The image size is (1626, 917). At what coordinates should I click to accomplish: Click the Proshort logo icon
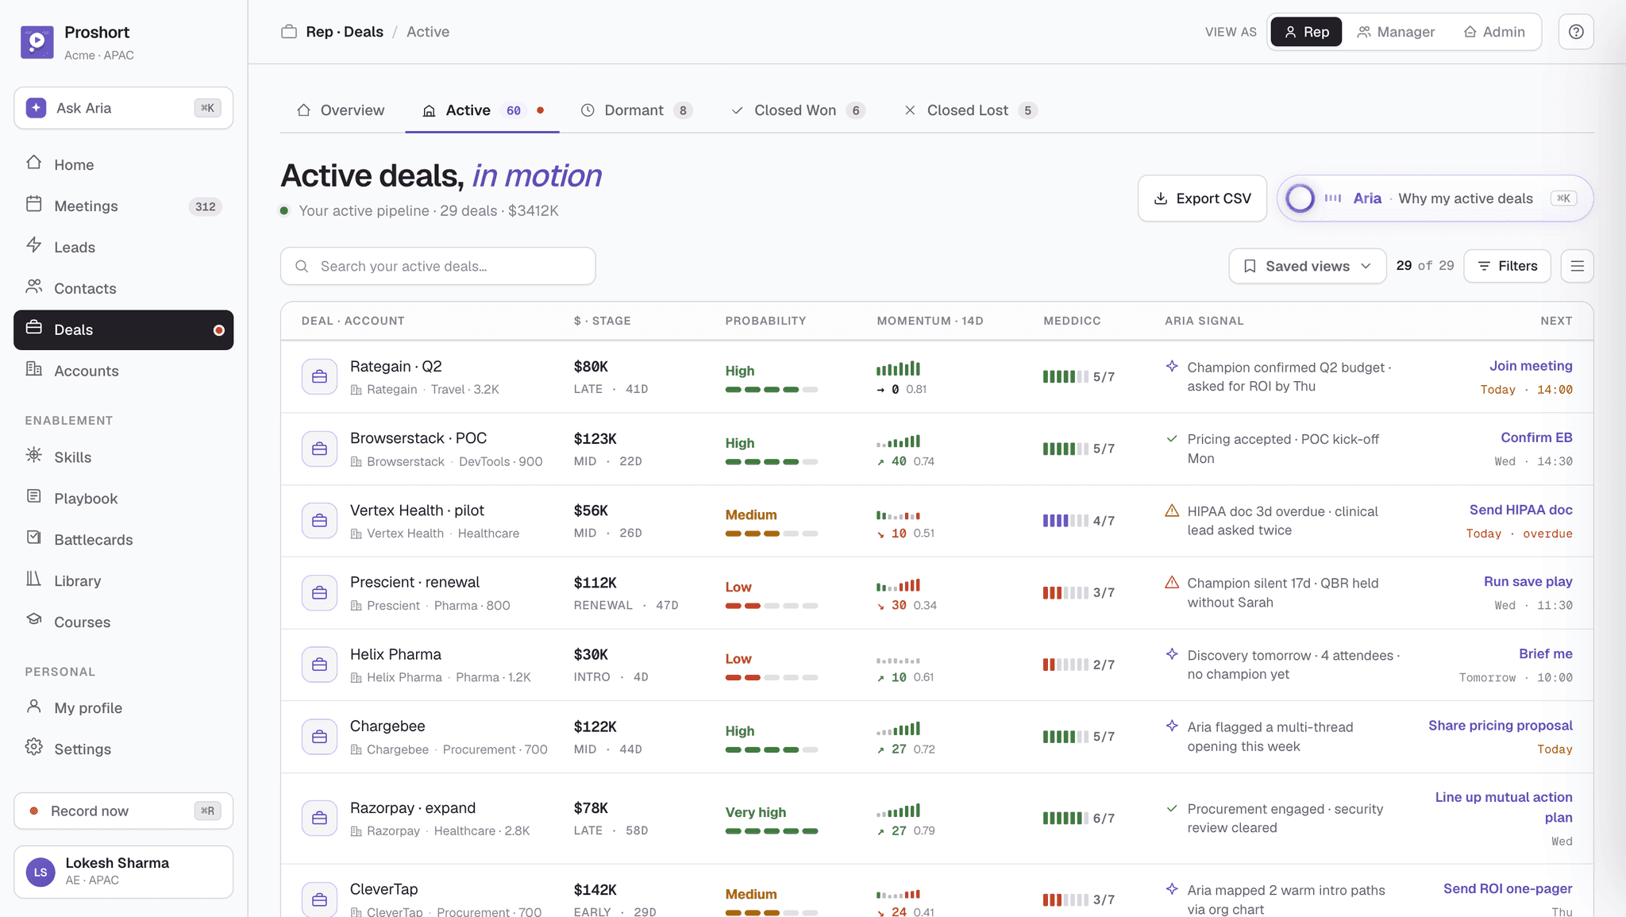click(x=37, y=42)
